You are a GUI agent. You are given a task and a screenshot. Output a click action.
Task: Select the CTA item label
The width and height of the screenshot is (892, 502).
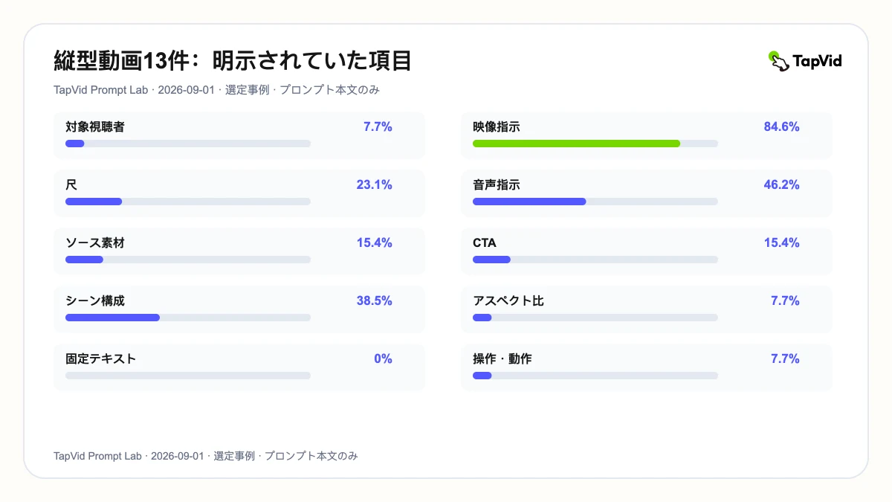click(x=485, y=243)
